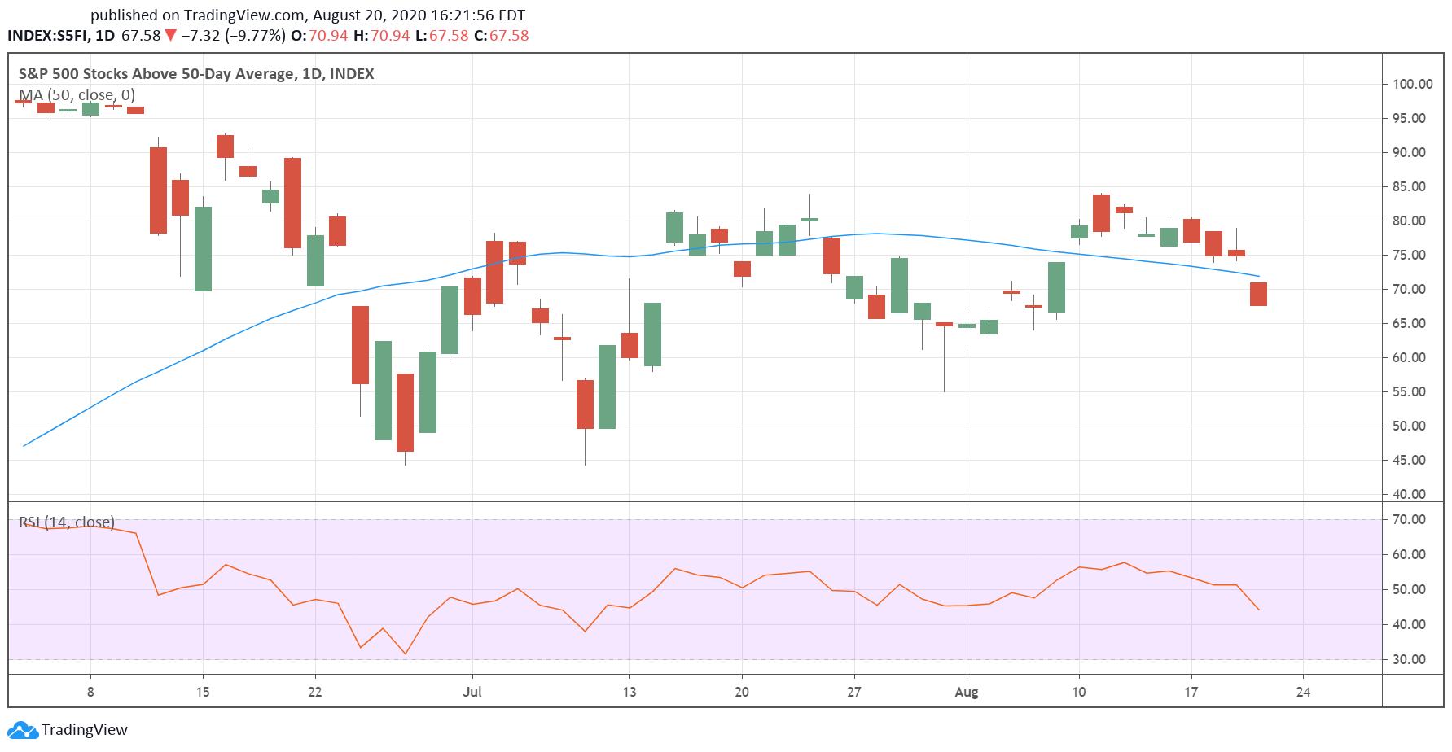This screenshot has width=1452, height=752.
Task: Click the 100.00 price axis label
Action: coord(1413,84)
